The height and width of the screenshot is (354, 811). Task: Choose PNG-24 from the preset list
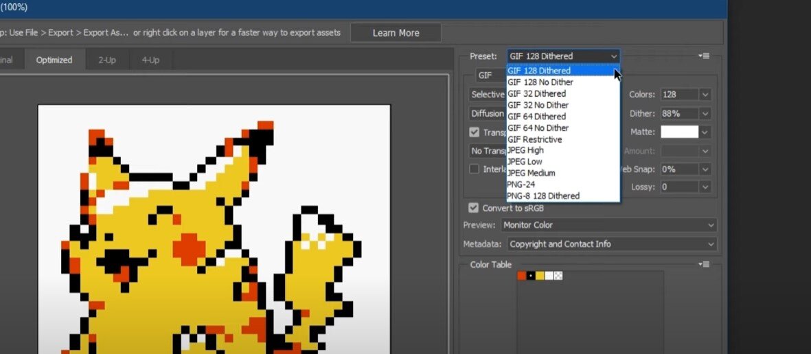click(x=521, y=185)
